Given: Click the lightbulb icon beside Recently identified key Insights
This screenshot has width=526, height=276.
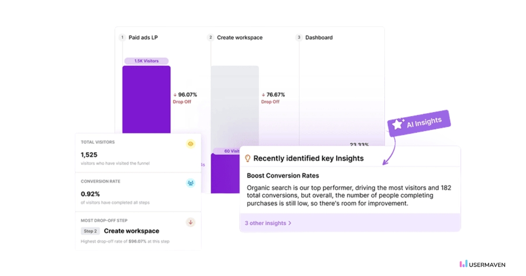Looking at the screenshot, I should (x=249, y=158).
